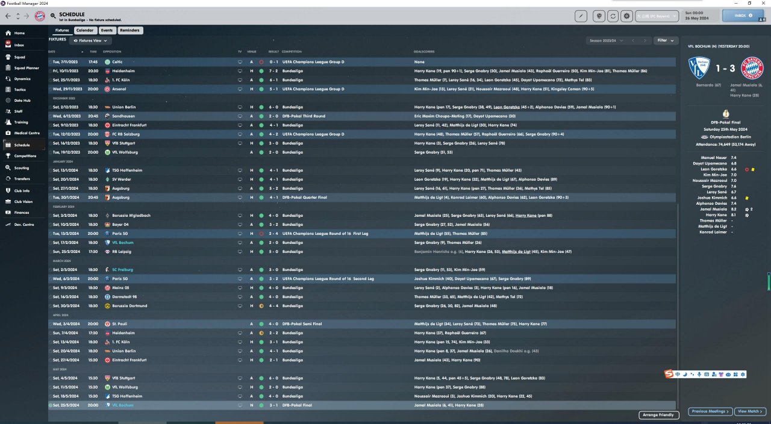Go to next season arrow
Viewport: 771px width, 424px height.
click(646, 40)
